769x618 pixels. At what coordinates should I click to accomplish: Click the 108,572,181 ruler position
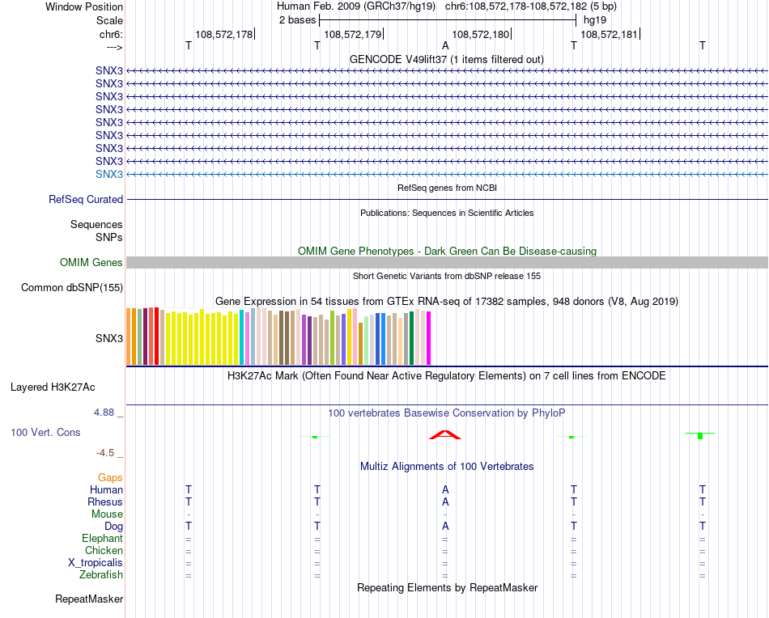pyautogui.click(x=609, y=34)
